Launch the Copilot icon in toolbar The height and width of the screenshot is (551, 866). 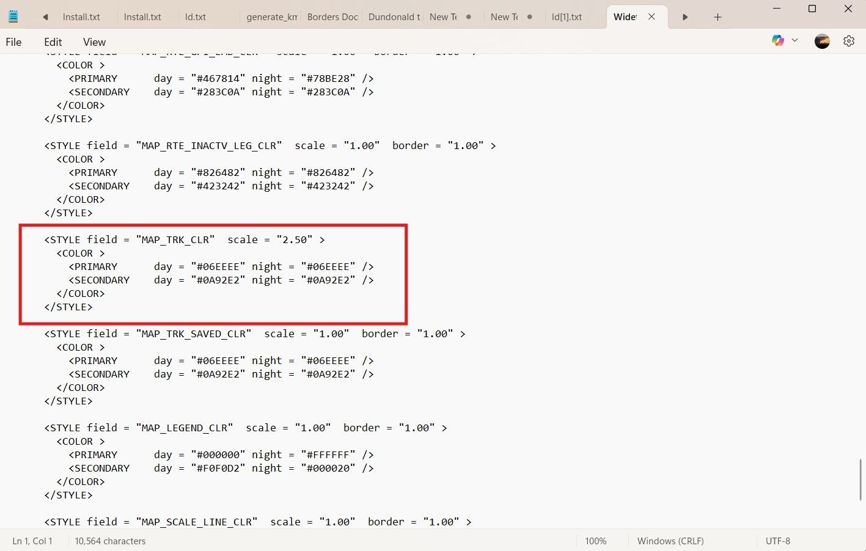click(777, 40)
